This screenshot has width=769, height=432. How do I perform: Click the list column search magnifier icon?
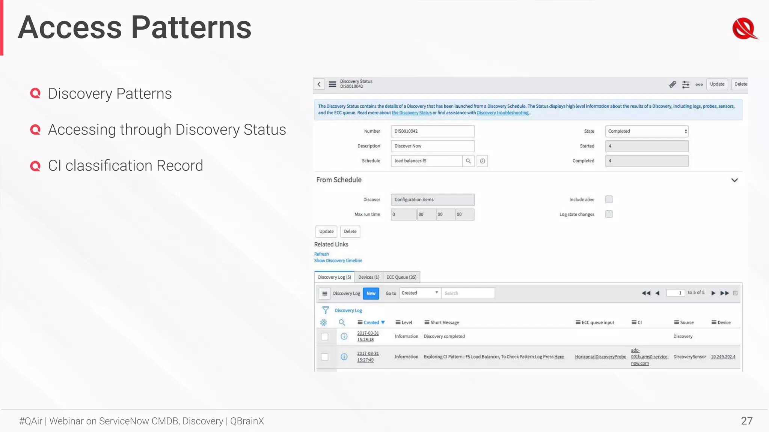point(342,322)
